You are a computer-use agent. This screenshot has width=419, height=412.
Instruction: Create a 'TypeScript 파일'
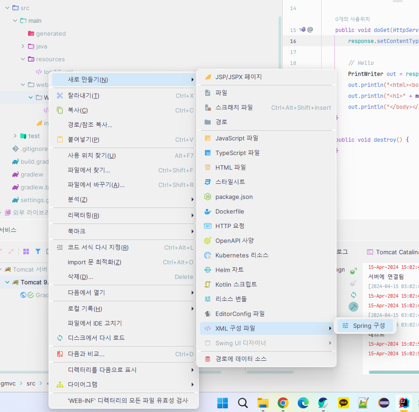pos(266,153)
